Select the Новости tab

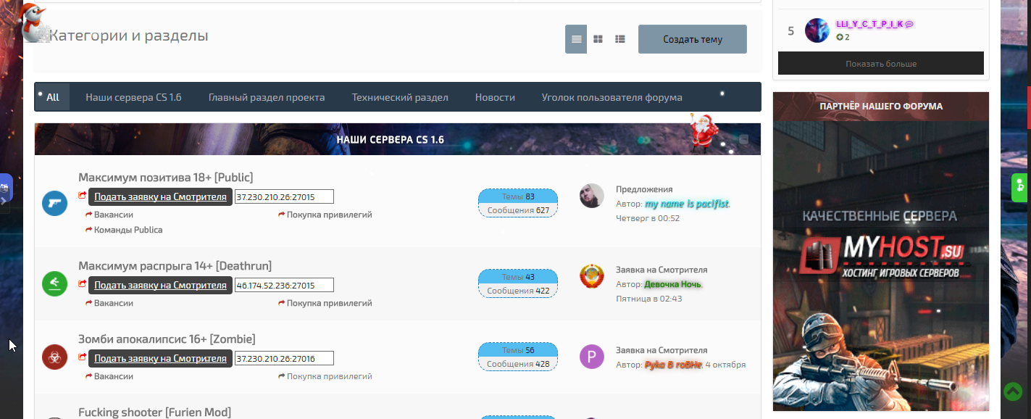tap(495, 97)
